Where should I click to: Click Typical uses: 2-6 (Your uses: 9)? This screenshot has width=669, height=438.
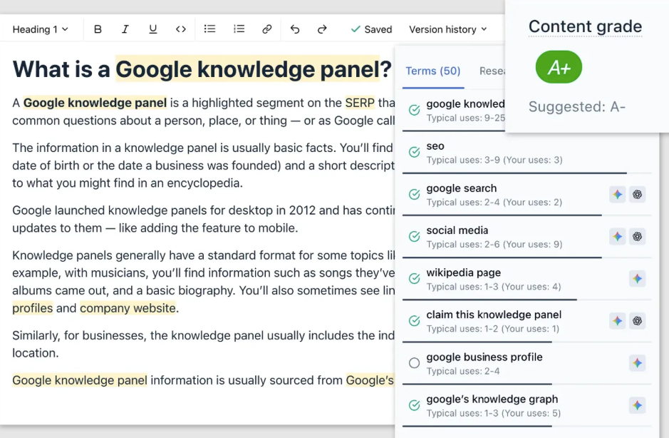(x=494, y=245)
